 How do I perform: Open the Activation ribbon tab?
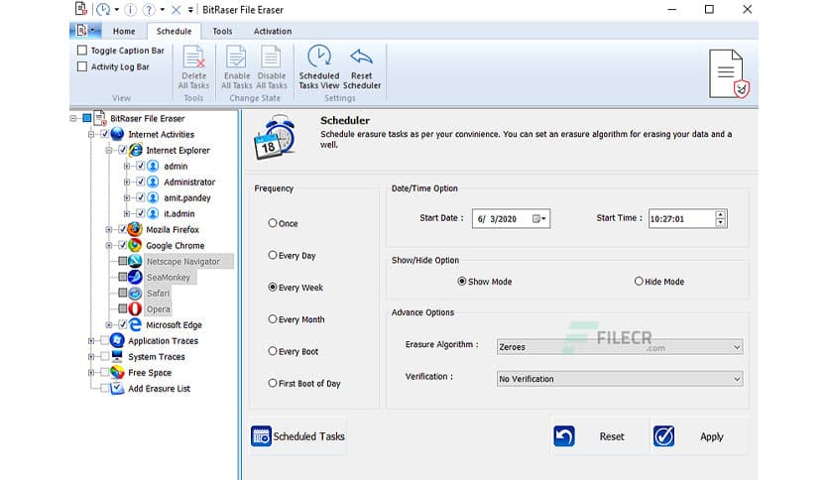pos(273,31)
